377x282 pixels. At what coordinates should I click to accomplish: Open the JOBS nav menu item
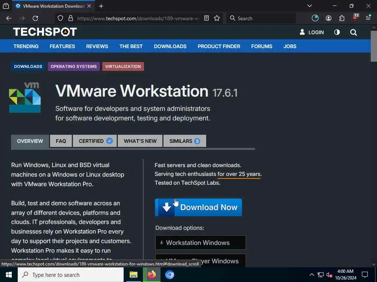click(x=290, y=46)
